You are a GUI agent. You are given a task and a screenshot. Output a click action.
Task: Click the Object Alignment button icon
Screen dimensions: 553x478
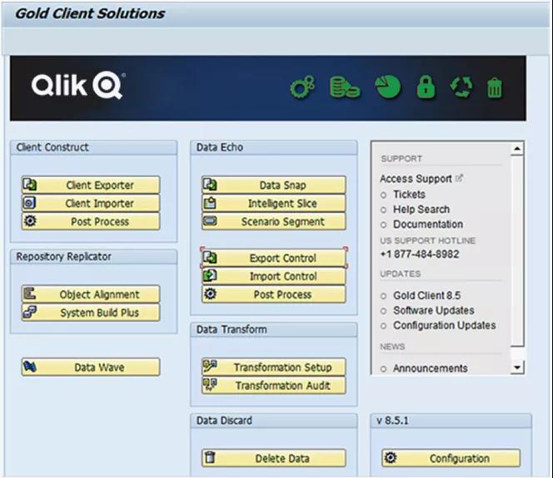tap(29, 293)
